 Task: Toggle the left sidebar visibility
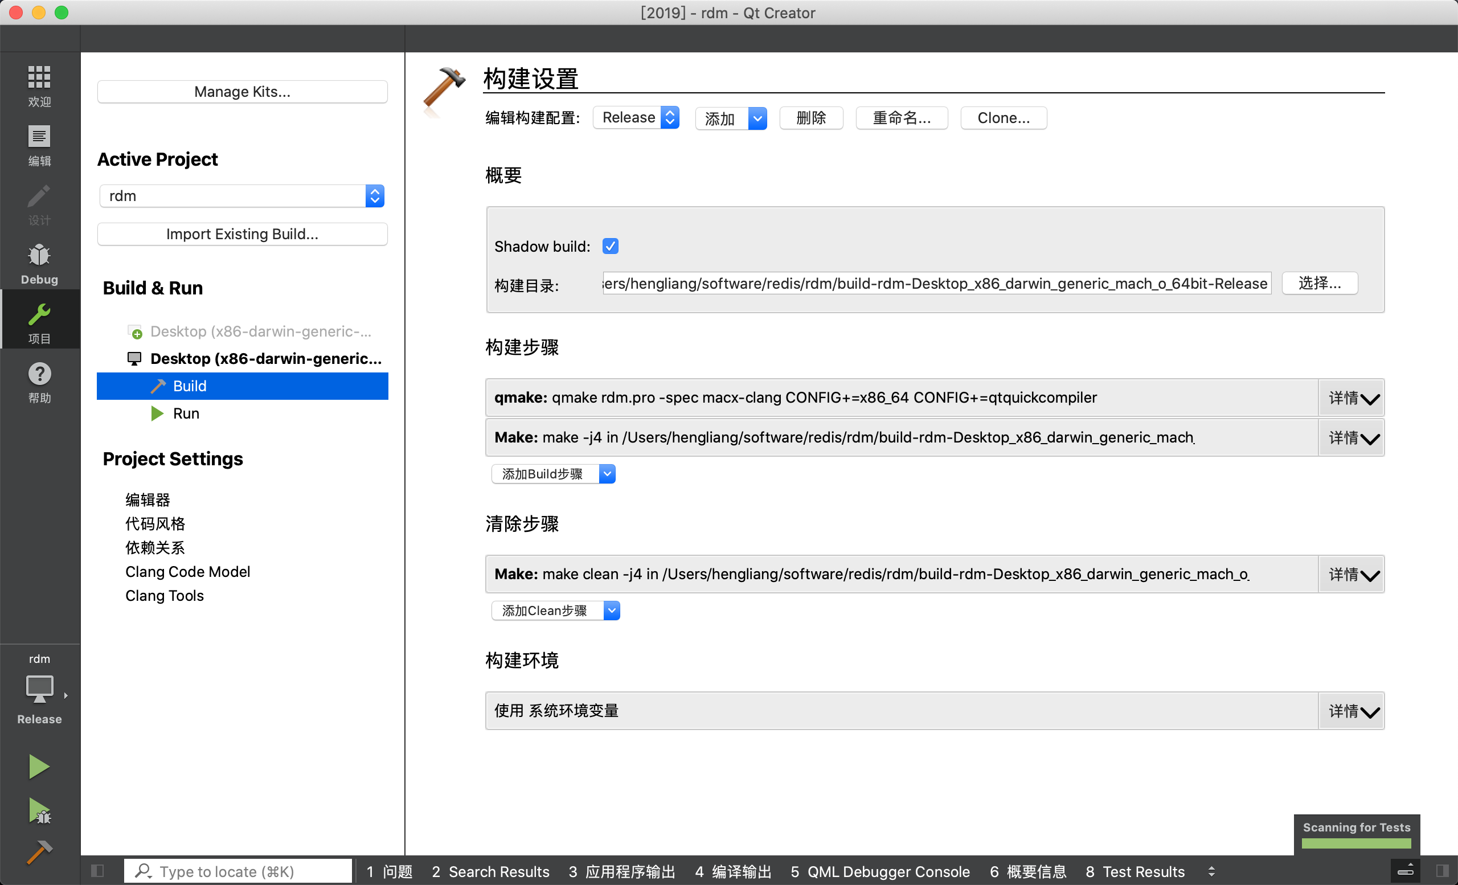97,871
